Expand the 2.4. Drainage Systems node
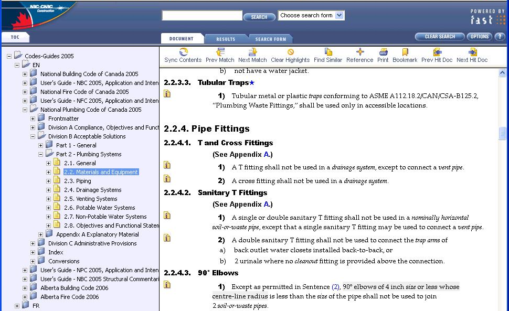This screenshot has height=311, width=509. 48,190
